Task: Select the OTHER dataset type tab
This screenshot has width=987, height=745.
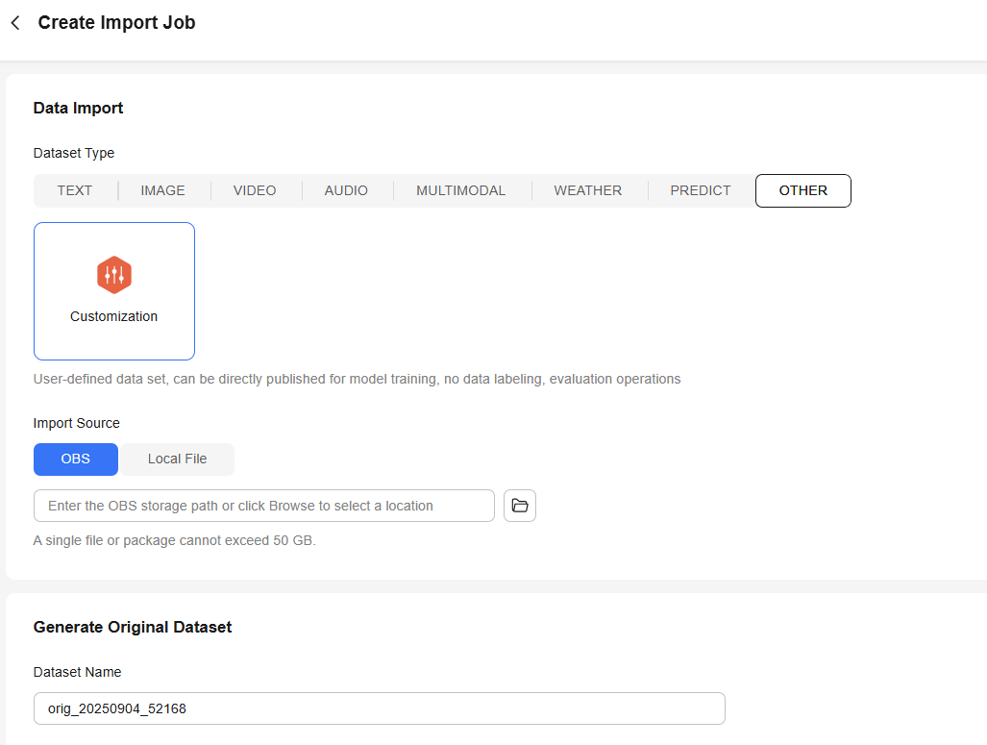Action: coord(802,190)
